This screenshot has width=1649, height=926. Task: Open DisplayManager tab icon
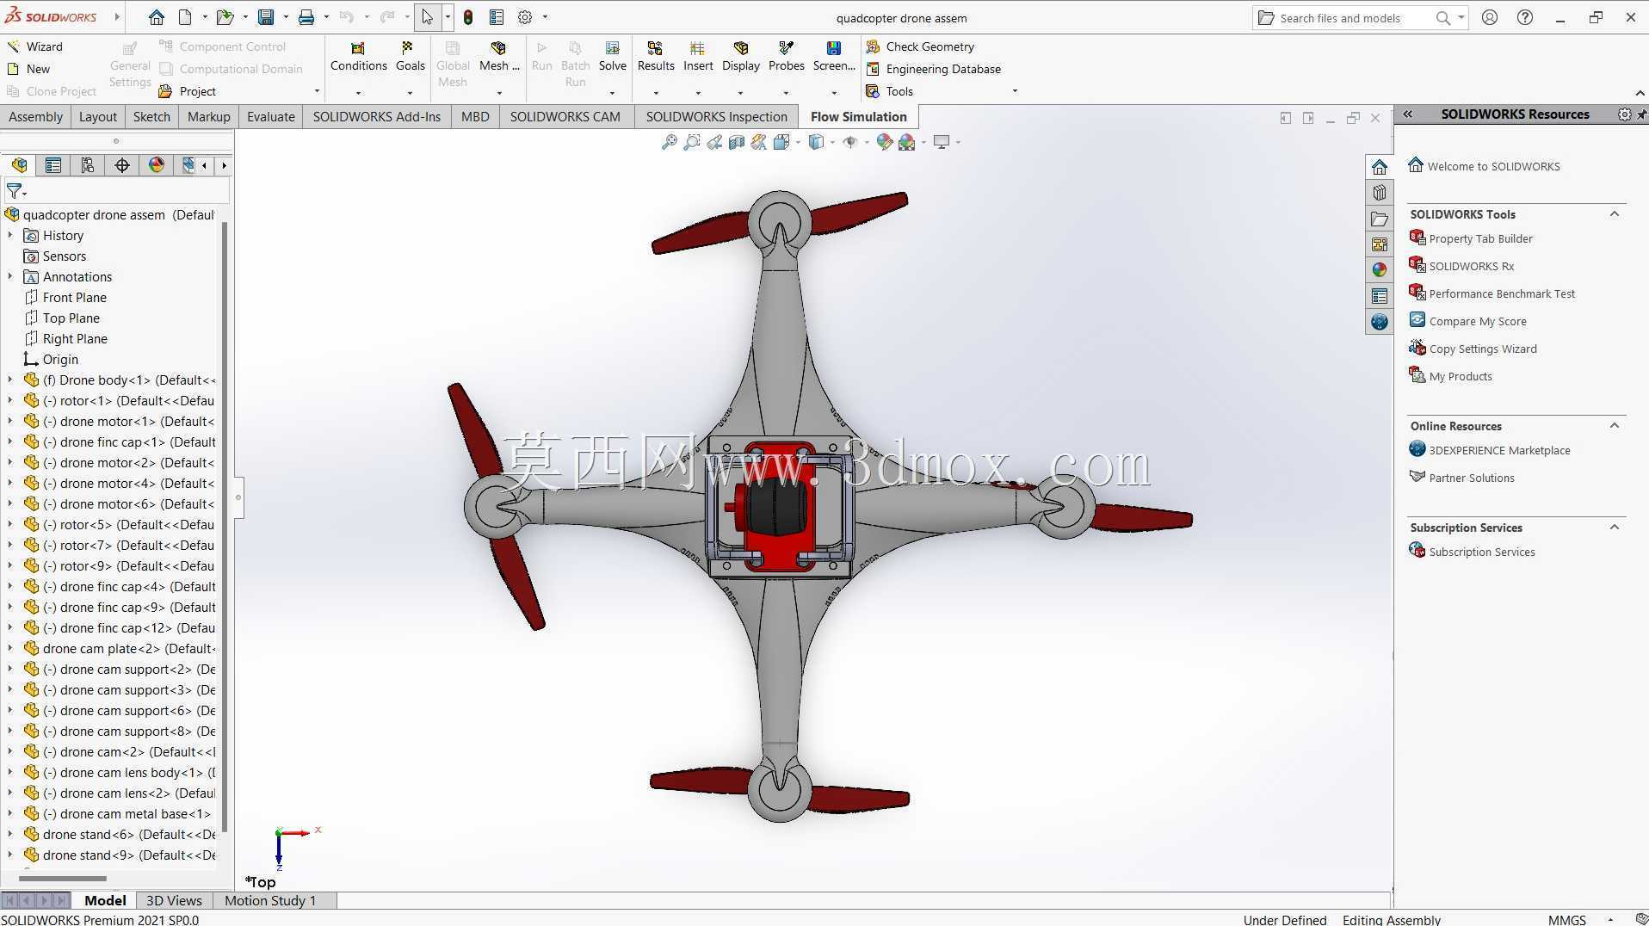tap(157, 165)
